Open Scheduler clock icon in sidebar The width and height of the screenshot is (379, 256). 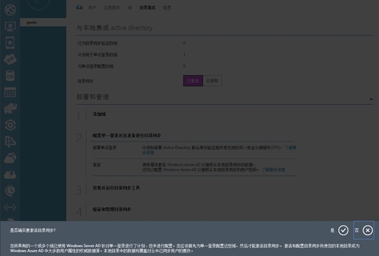click(x=10, y=191)
